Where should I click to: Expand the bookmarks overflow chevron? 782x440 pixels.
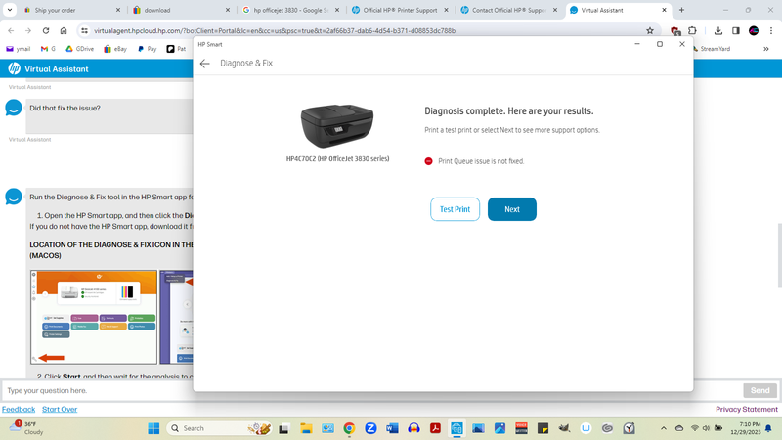(x=766, y=49)
